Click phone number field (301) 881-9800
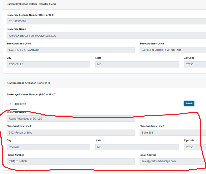Viewport: 206px width, 174px height. pos(71,161)
